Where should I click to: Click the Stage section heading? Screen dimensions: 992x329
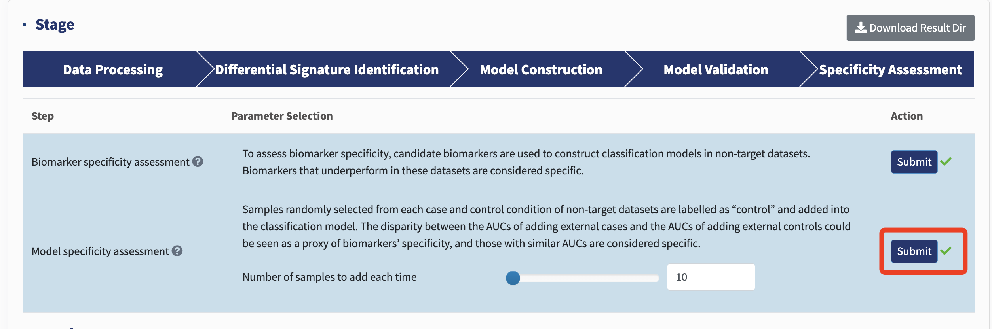tap(55, 25)
